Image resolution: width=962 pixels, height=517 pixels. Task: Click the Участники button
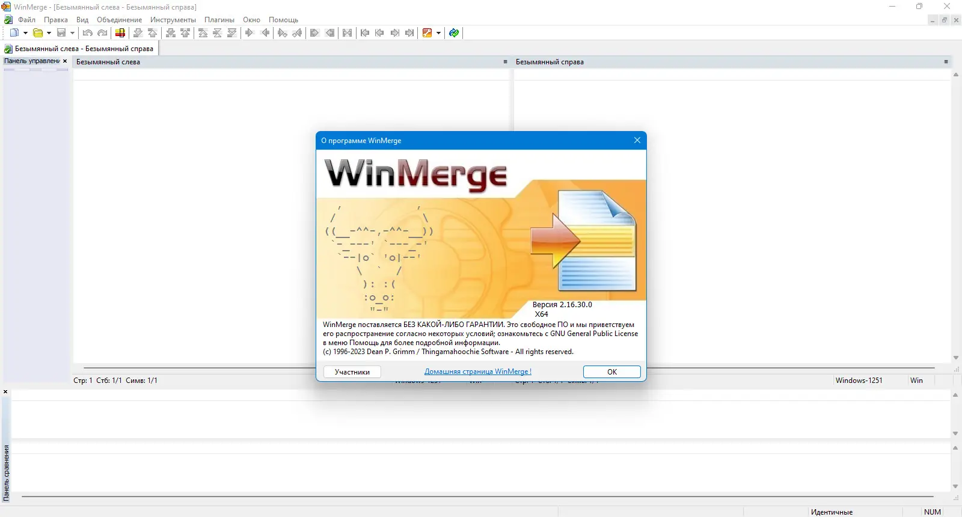[352, 372]
